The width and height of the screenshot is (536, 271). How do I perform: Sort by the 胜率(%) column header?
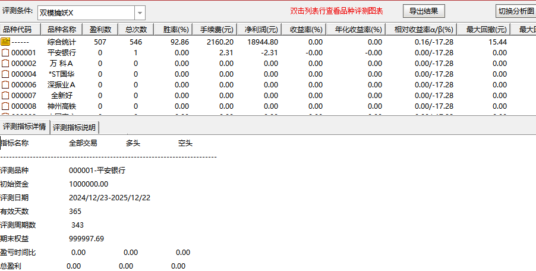click(176, 30)
